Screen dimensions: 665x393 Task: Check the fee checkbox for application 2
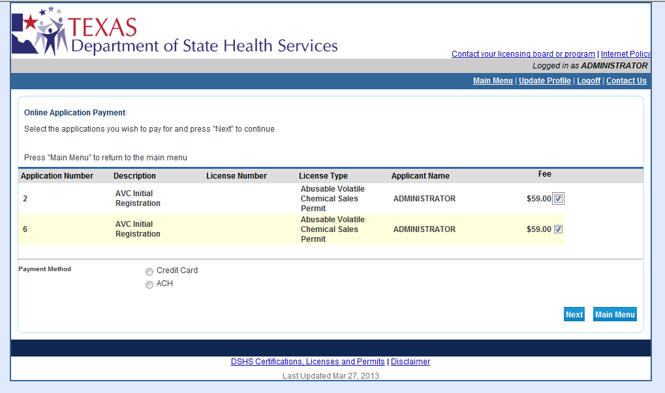click(x=558, y=199)
